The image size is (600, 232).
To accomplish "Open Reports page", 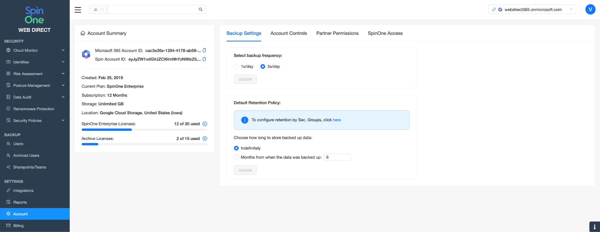I will (x=35, y=202).
